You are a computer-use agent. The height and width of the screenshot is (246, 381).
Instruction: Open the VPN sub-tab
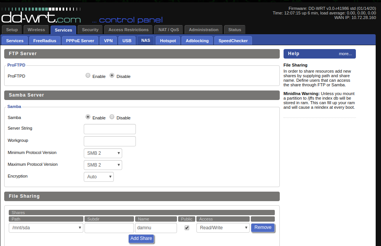[x=108, y=41]
